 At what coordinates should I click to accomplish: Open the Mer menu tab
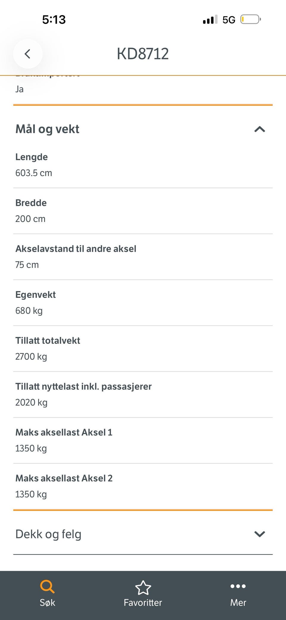[x=238, y=594]
